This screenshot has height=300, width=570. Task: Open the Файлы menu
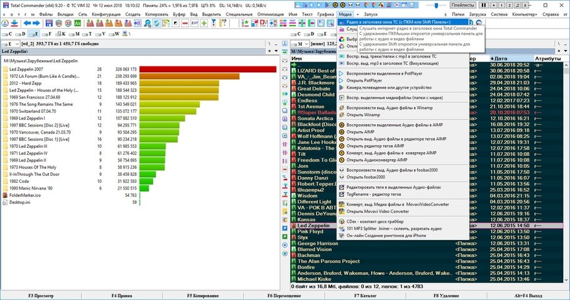tap(46, 14)
